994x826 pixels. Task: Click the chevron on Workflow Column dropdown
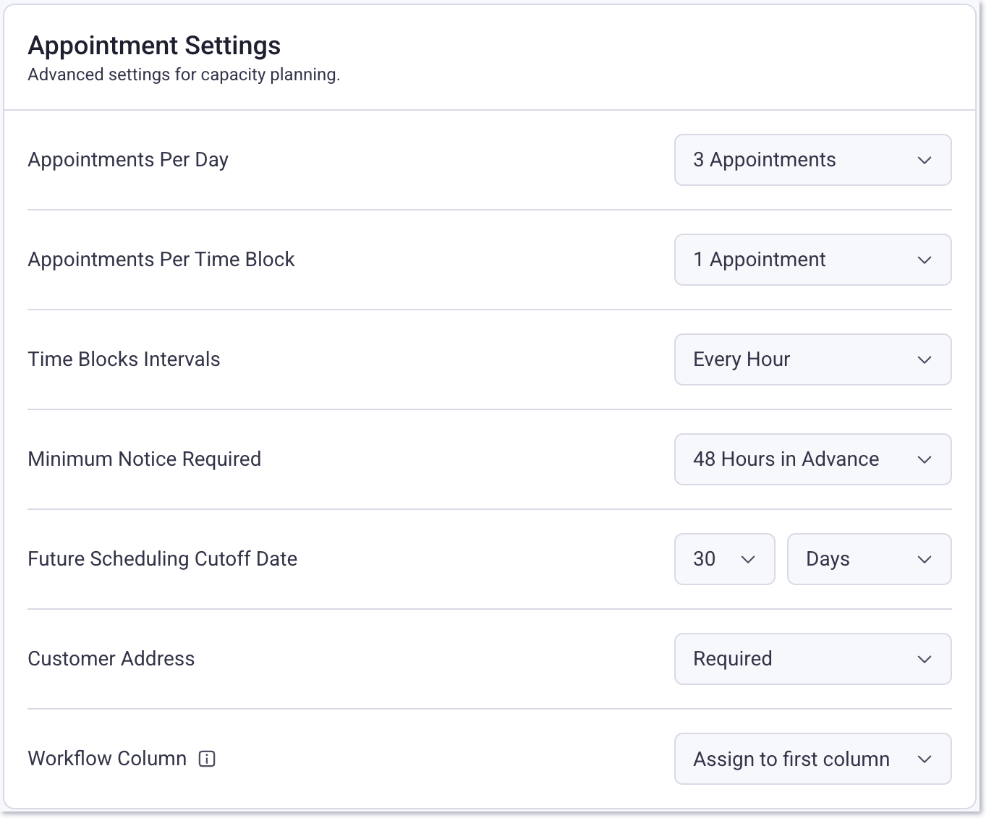[924, 759]
